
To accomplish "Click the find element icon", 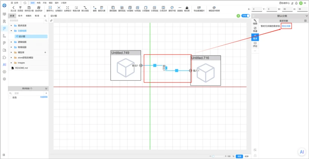I will (x=102, y=7).
